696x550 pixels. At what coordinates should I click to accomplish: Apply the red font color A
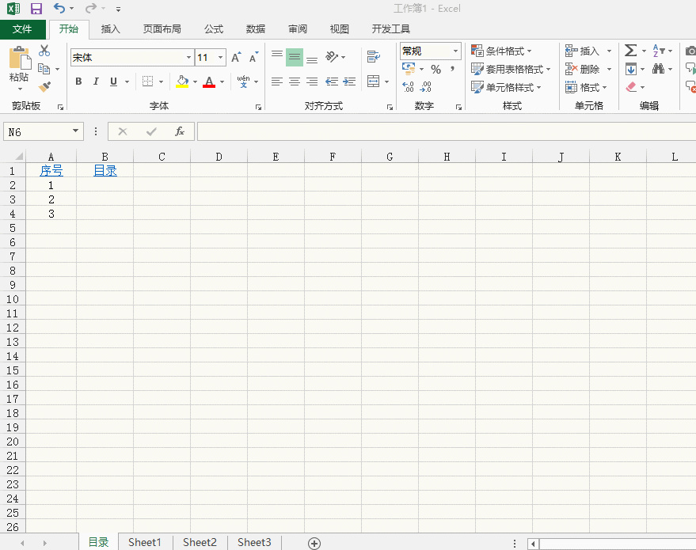pyautogui.click(x=209, y=82)
